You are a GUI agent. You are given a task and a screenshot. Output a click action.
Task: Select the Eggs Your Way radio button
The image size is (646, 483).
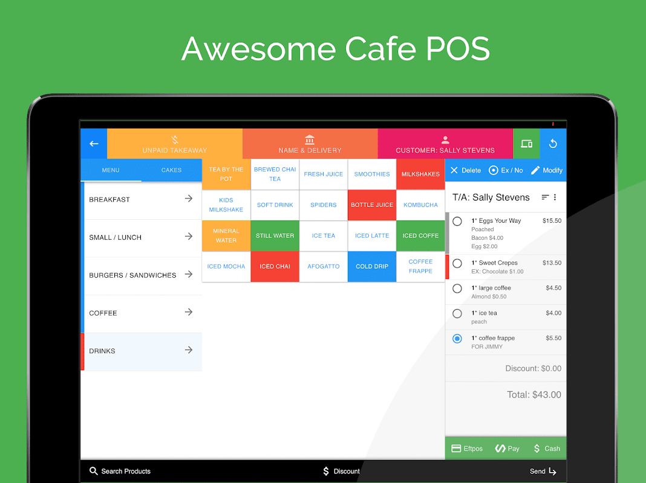(457, 221)
